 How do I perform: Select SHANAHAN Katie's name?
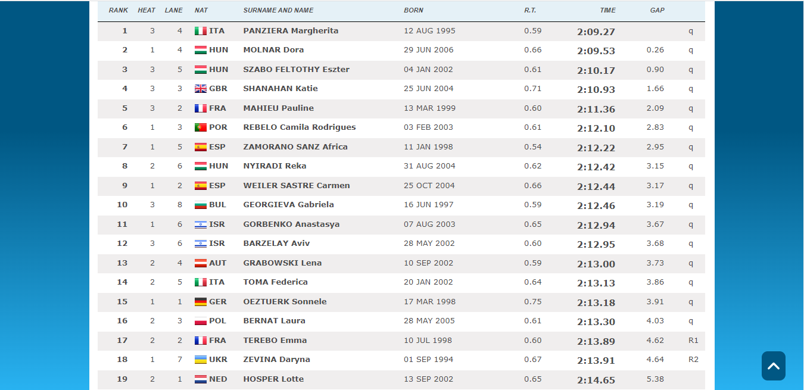281,89
